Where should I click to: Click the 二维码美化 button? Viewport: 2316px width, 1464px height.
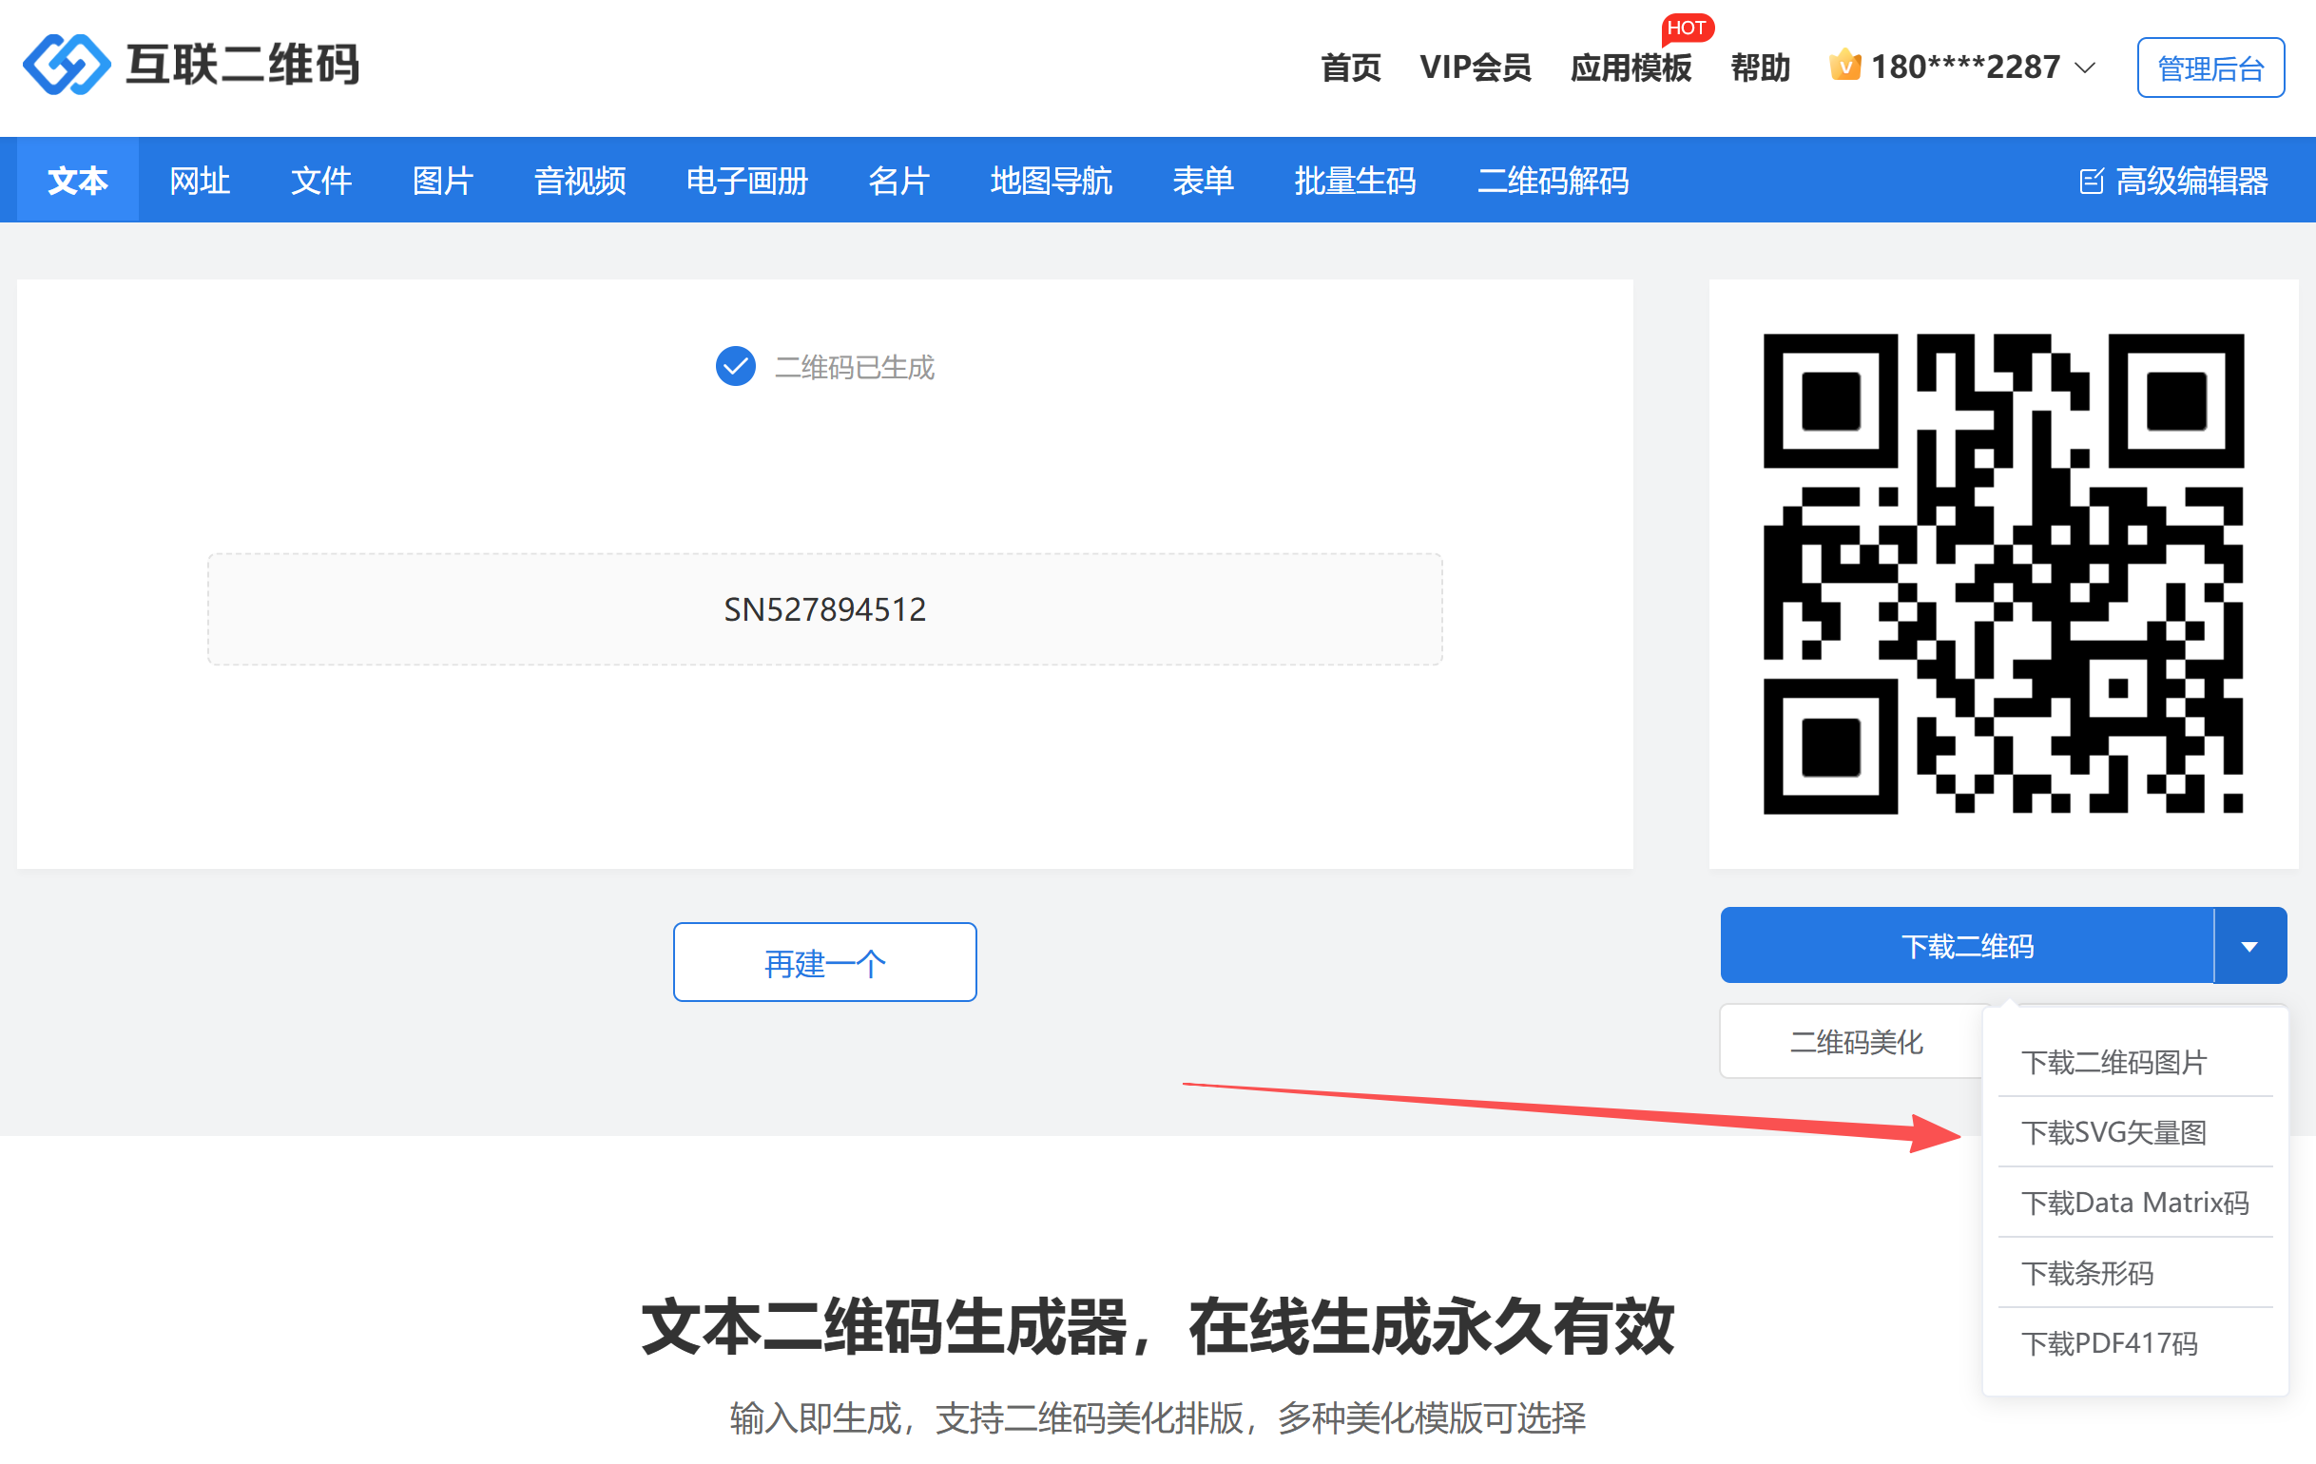pyautogui.click(x=1856, y=1042)
